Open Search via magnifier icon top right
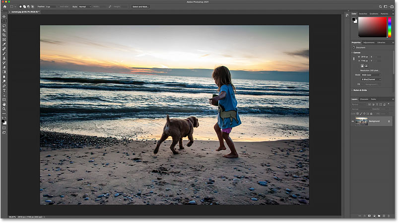399x223 pixels. point(380,6)
